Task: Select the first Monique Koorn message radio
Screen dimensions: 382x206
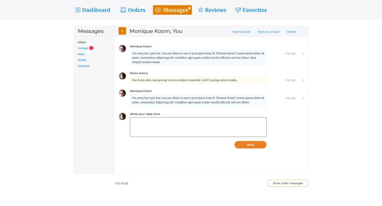Action: 303,53
